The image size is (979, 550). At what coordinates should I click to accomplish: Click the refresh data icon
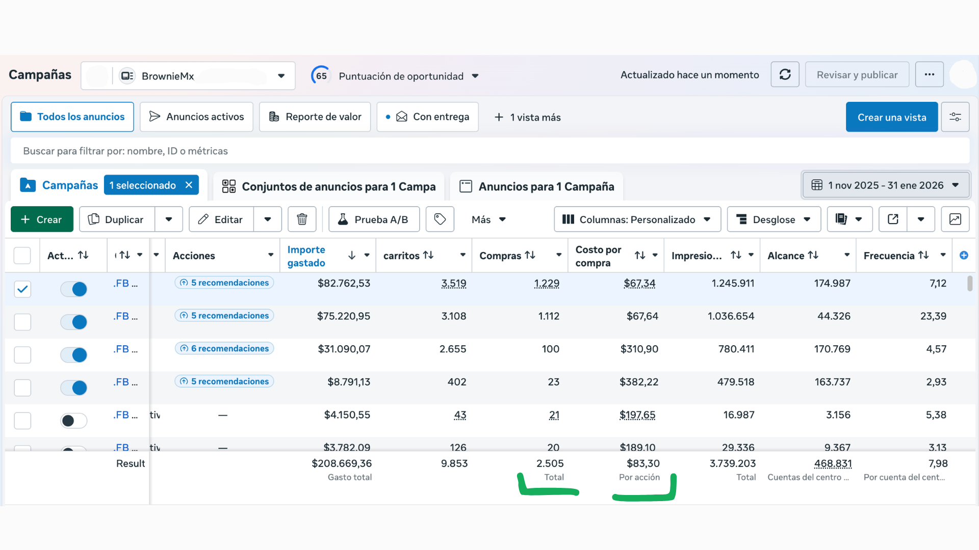click(x=785, y=75)
